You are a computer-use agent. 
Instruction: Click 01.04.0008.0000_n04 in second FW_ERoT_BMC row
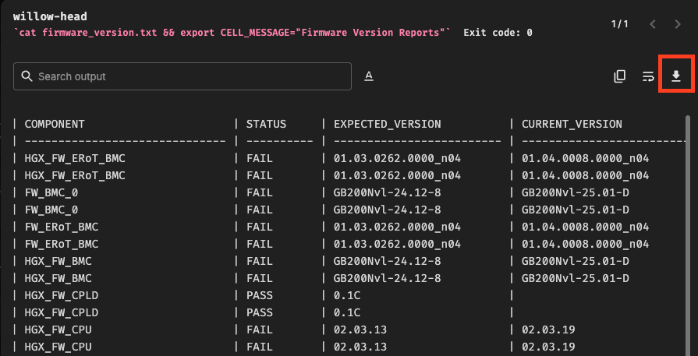pyautogui.click(x=586, y=245)
